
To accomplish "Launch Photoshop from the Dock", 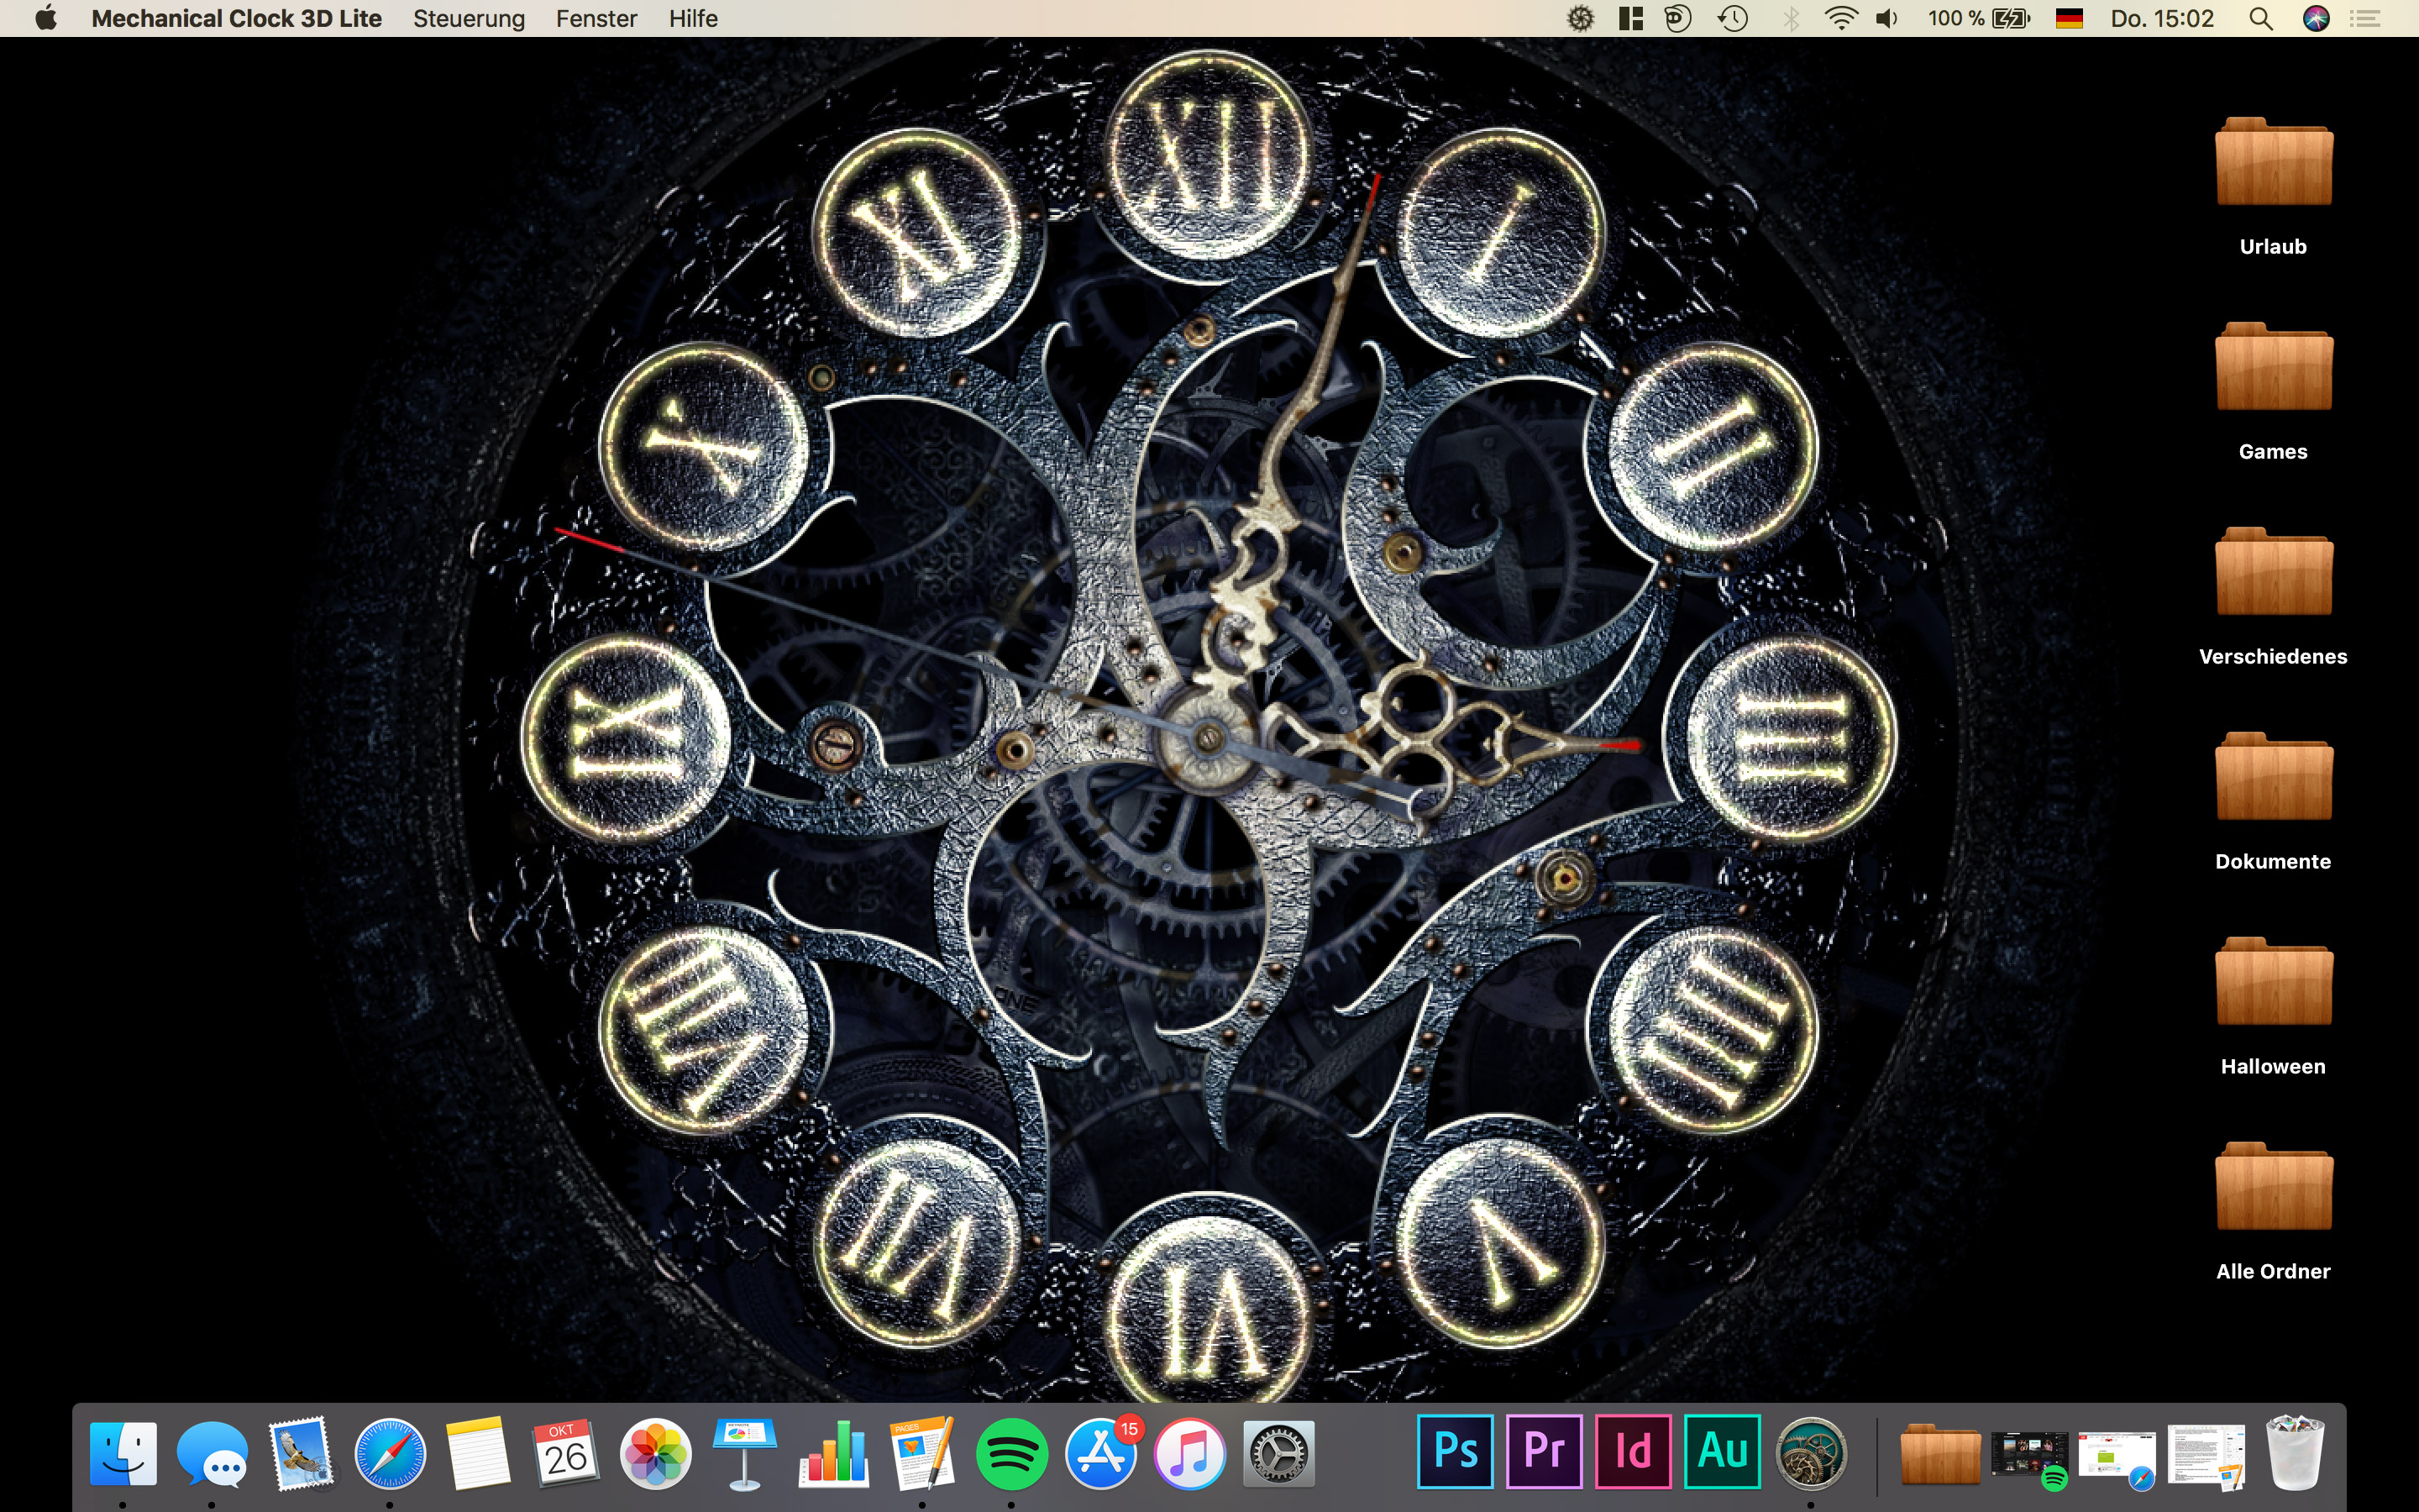I will tap(1455, 1452).
